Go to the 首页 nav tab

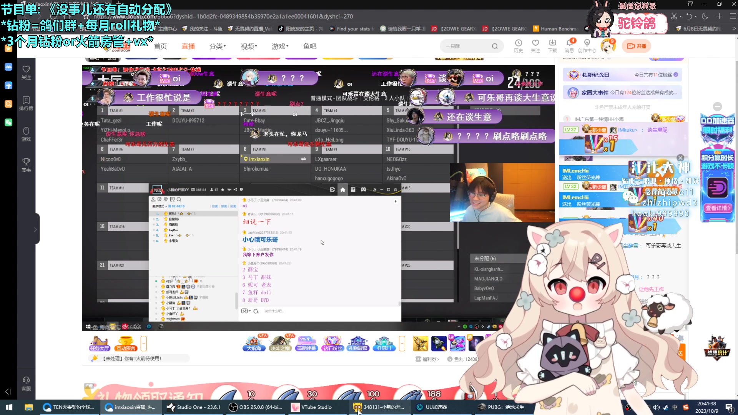[x=160, y=46]
